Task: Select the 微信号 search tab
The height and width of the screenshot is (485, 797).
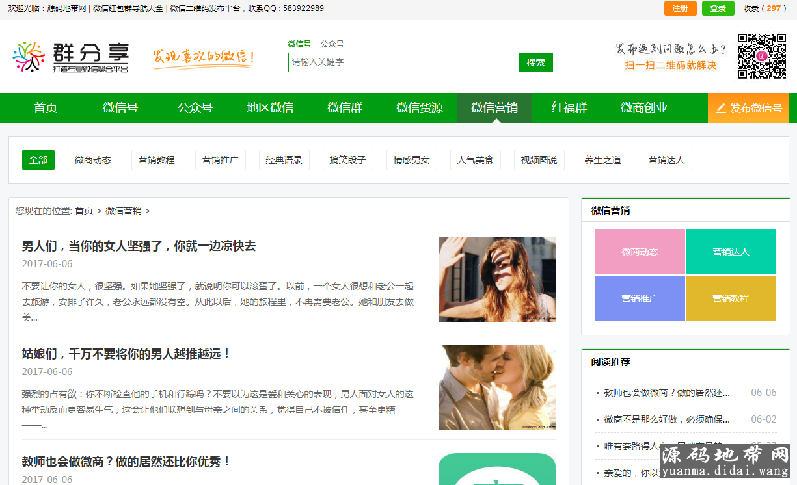Action: (299, 44)
